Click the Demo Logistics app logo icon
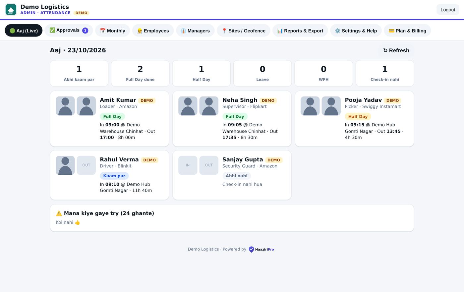 point(11,10)
